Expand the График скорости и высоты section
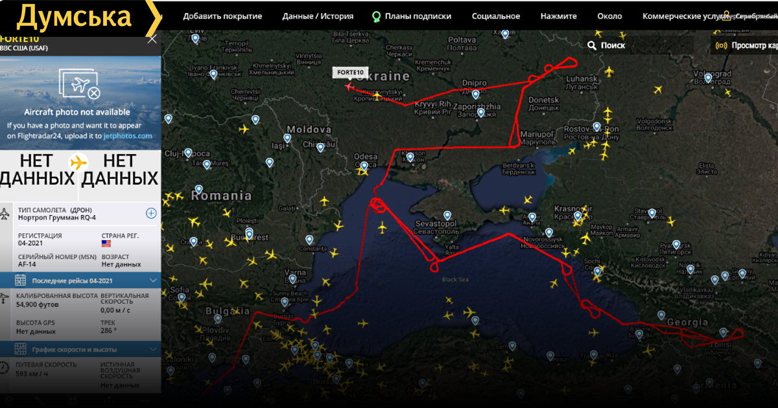Image resolution: width=778 pixels, height=408 pixels. click(x=153, y=350)
